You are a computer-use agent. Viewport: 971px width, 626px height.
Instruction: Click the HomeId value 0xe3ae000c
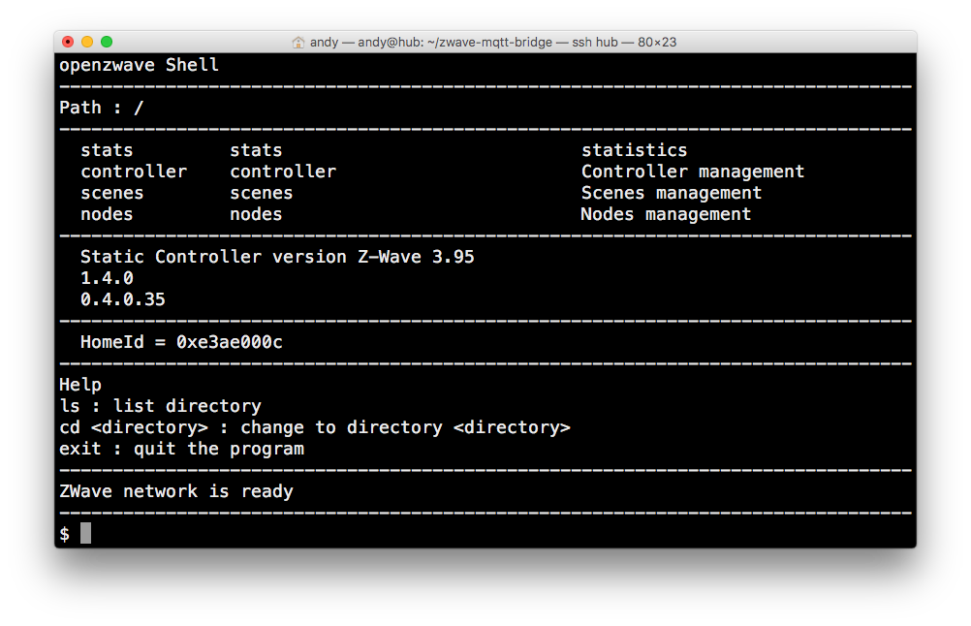pos(230,342)
